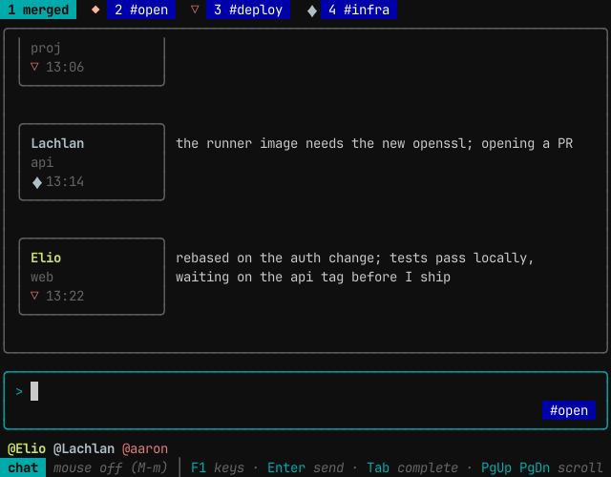Click the 'PgDn' scroll hint
The width and height of the screenshot is (611, 477).
tap(535, 467)
